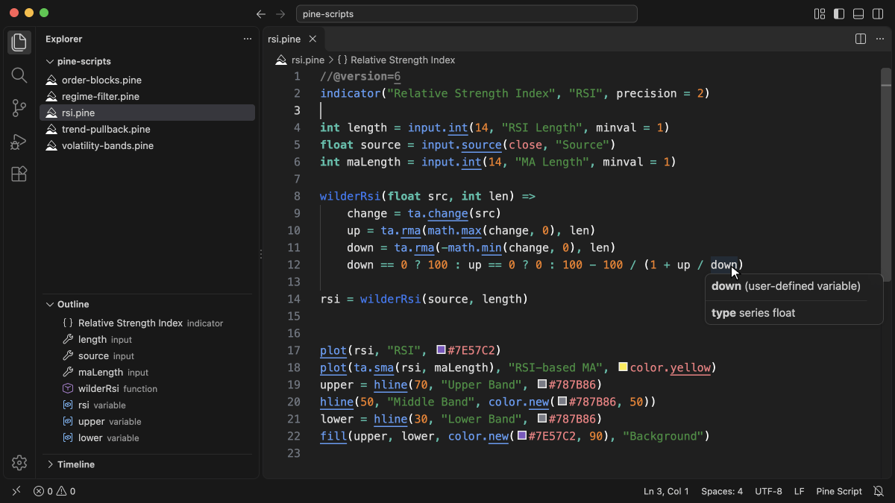Click line number 12 in the gutter
The height and width of the screenshot is (503, 895).
[x=294, y=265]
